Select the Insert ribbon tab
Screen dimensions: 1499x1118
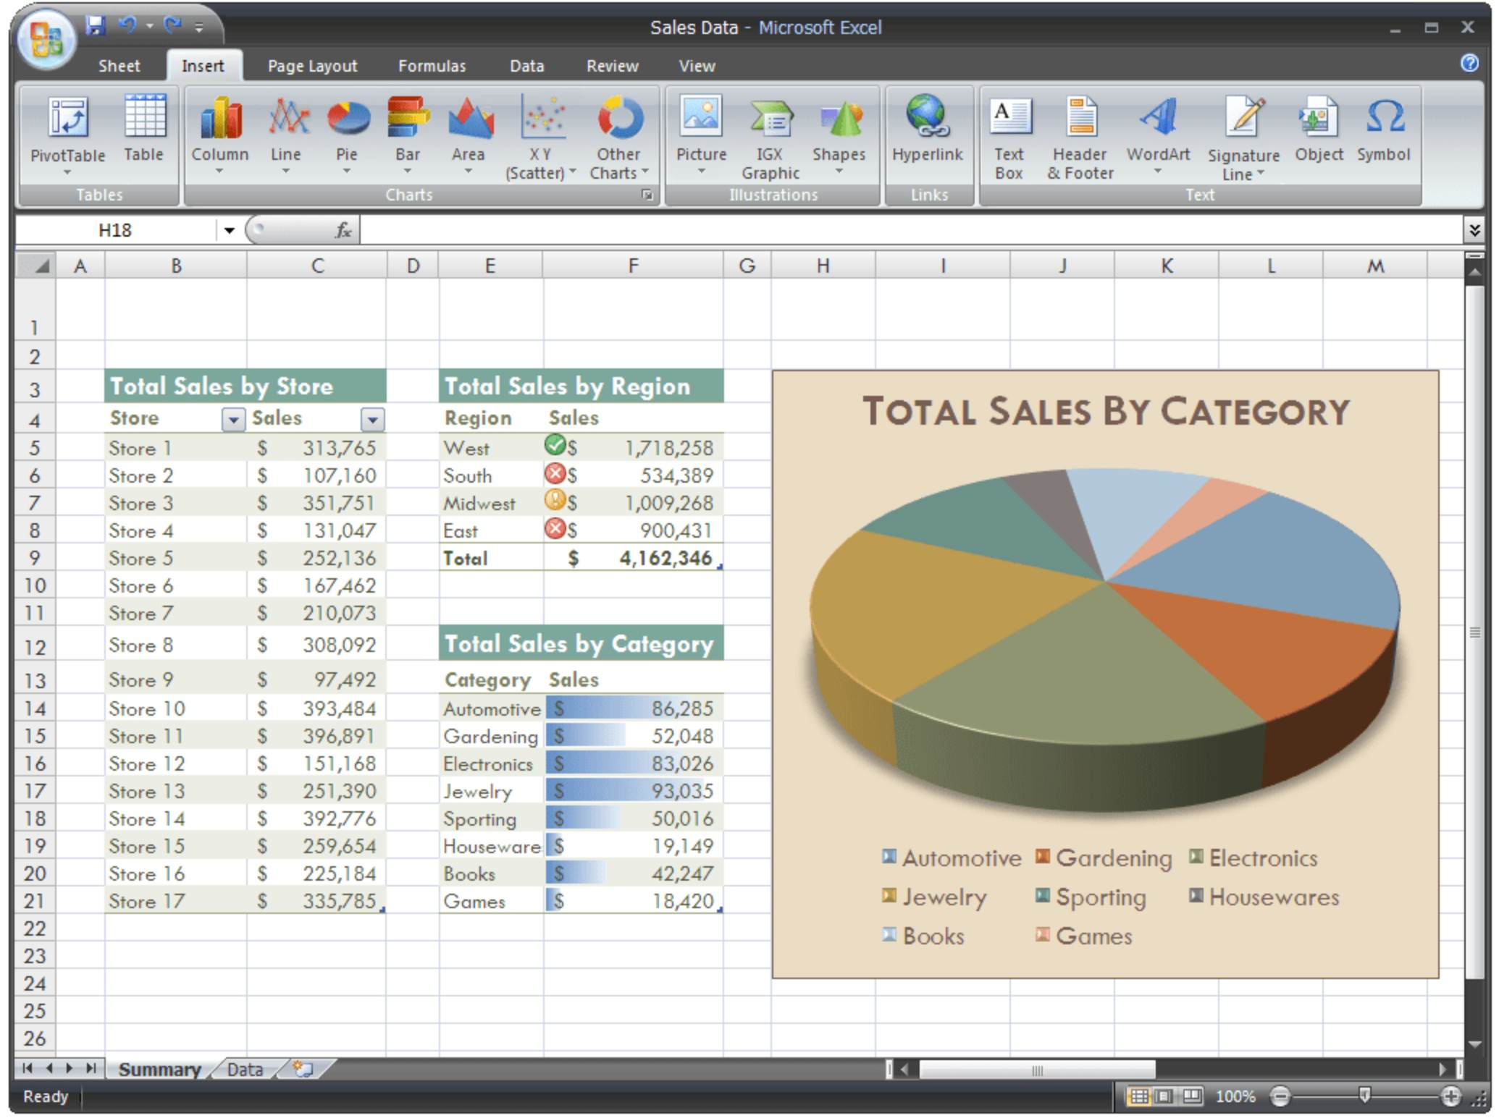pos(203,66)
